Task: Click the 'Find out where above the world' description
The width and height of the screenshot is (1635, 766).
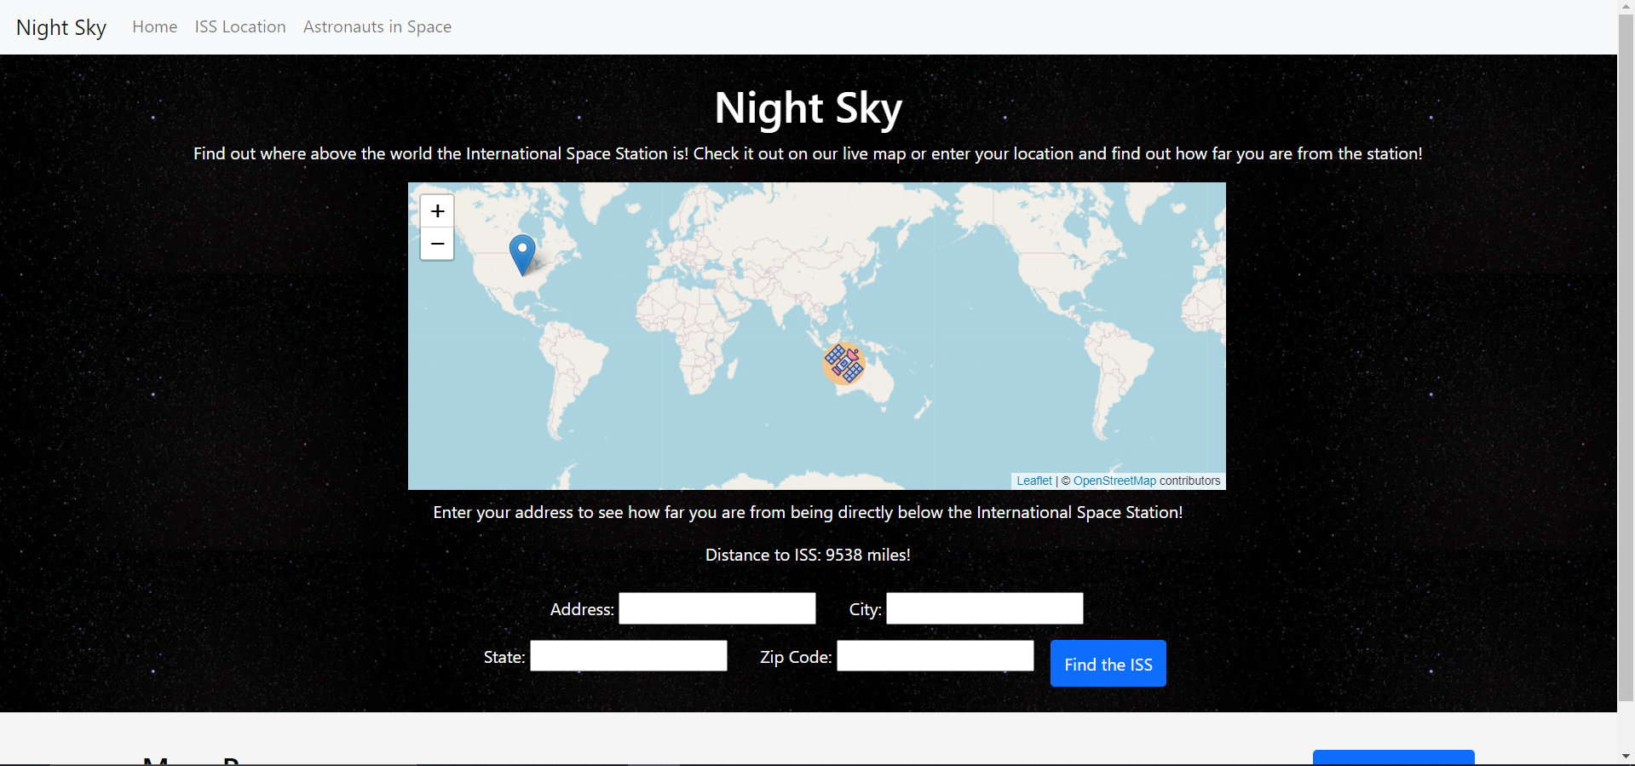Action: [808, 153]
